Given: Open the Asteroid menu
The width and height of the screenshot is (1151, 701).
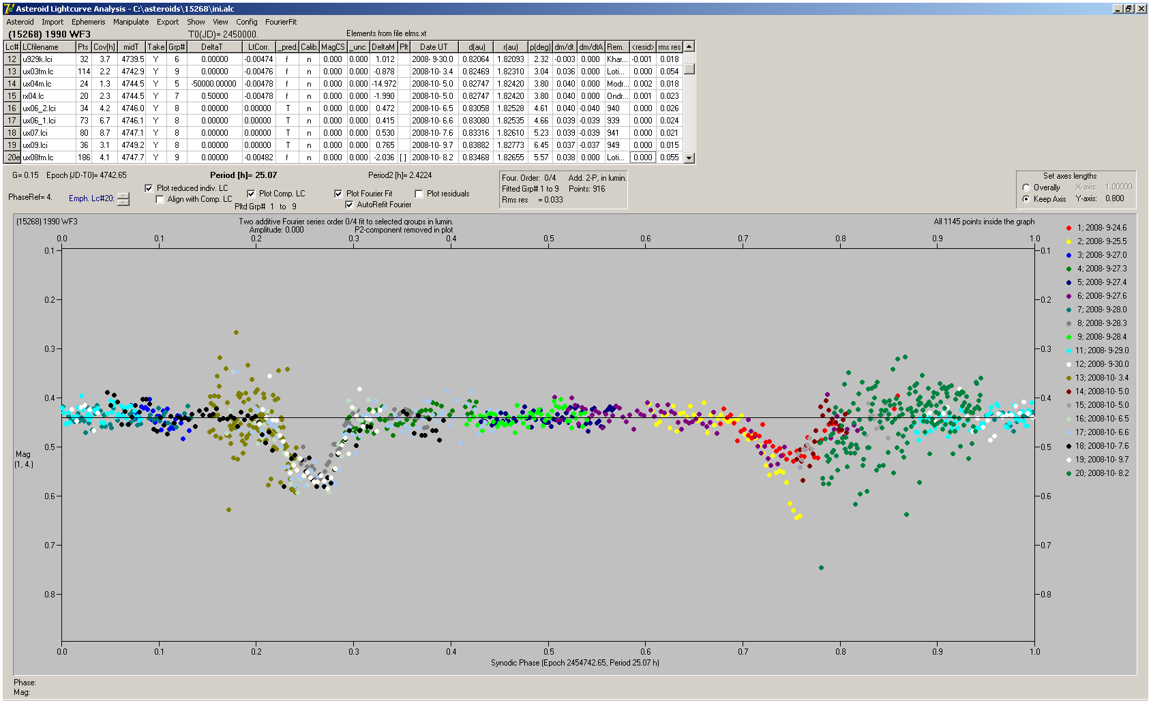Looking at the screenshot, I should [x=20, y=22].
